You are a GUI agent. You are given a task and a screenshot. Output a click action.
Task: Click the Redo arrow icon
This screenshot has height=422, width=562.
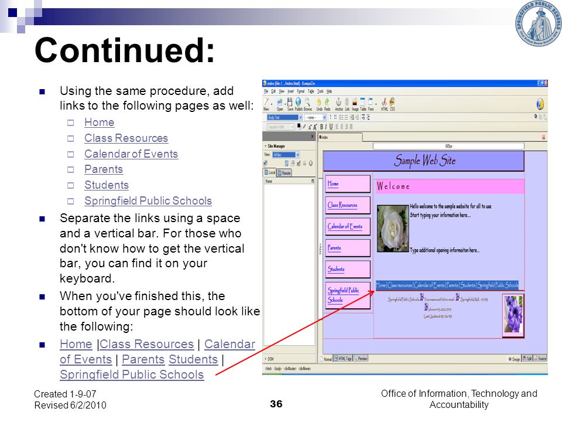tap(327, 102)
